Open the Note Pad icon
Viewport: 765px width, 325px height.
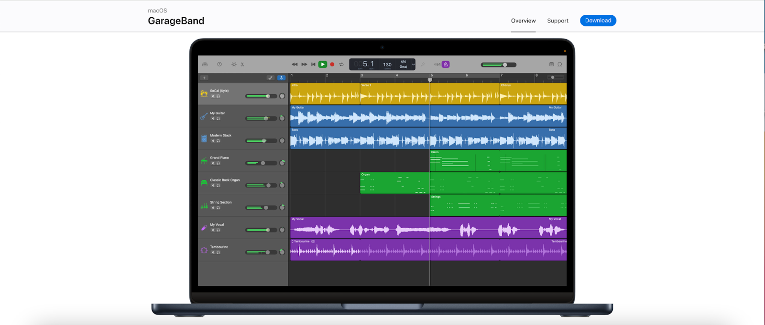(x=551, y=64)
